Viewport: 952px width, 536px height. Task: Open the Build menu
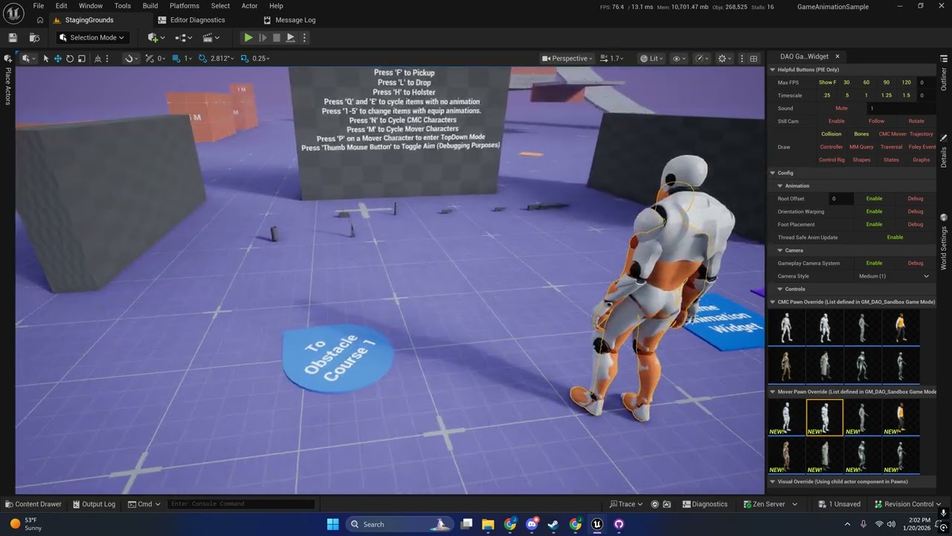[x=150, y=6]
